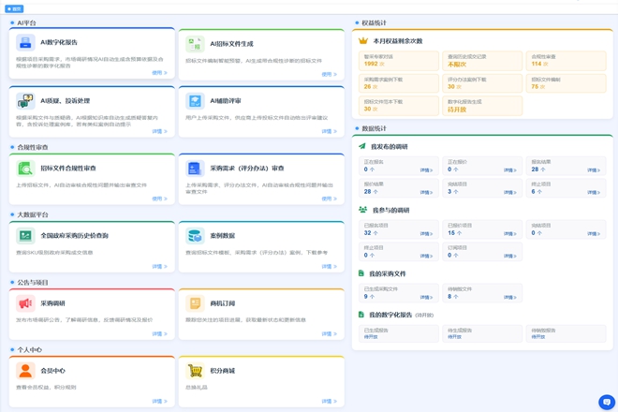The height and width of the screenshot is (412, 618).
Task: Click the 招标文件合规性审查 magnifier icon
Action: click(x=25, y=169)
